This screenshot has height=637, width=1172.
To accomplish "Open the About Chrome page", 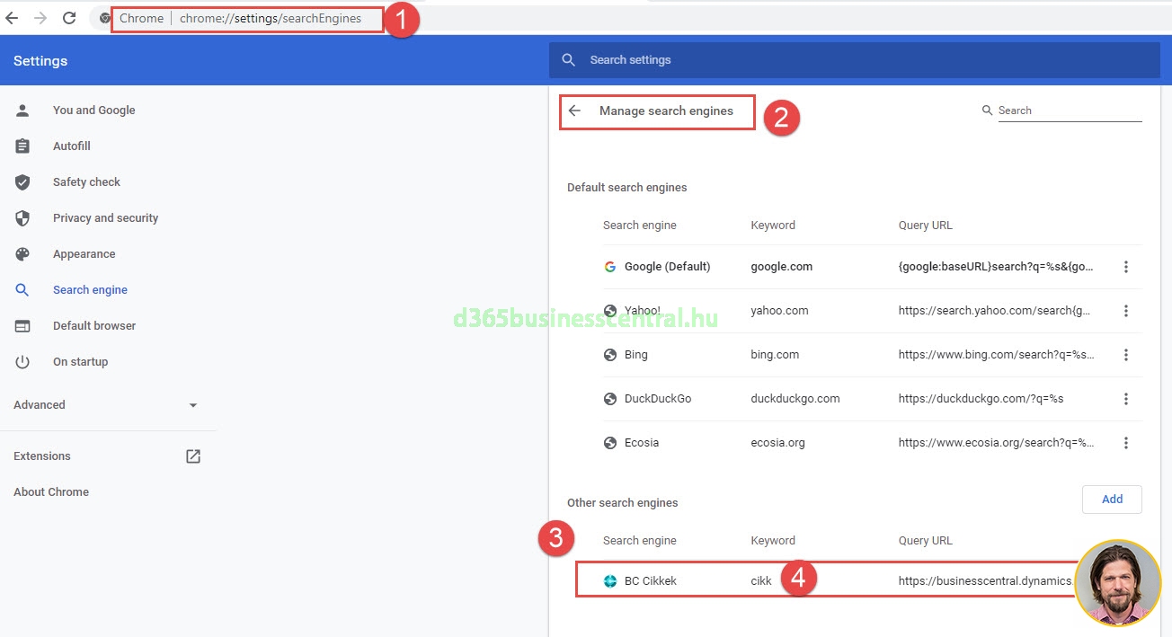I will click(x=51, y=492).
